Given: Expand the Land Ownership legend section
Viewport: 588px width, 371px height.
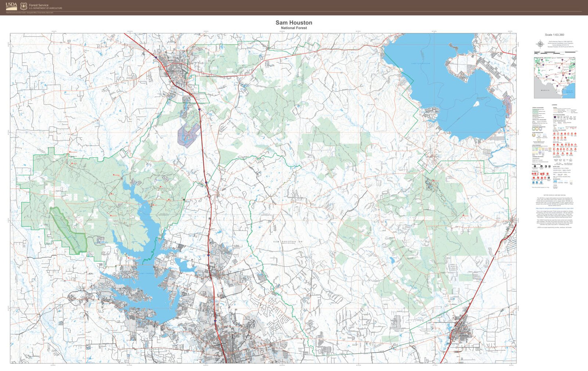Looking at the screenshot, I should [536, 145].
